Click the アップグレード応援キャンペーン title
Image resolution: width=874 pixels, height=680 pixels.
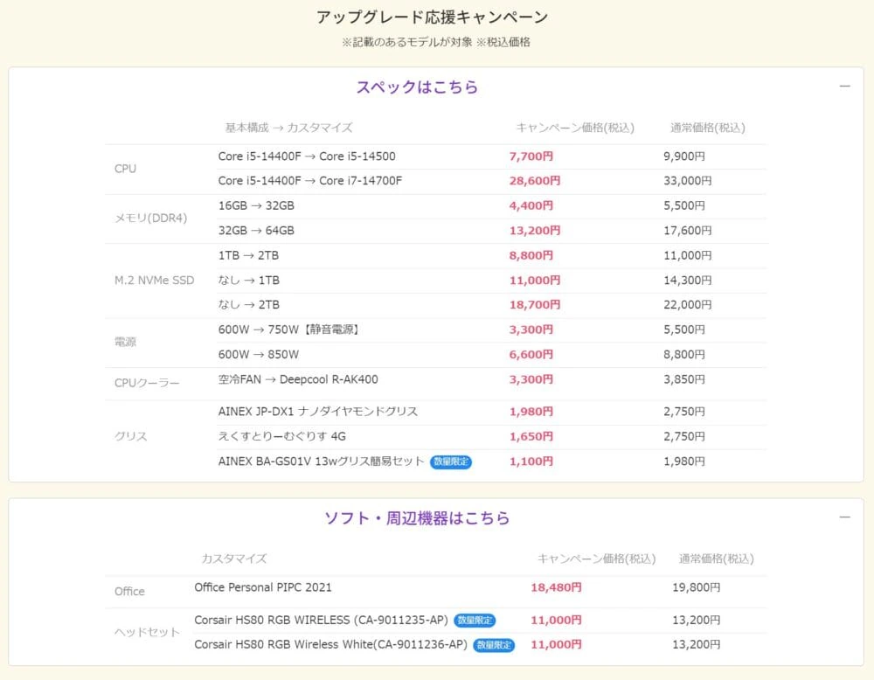pos(433,17)
